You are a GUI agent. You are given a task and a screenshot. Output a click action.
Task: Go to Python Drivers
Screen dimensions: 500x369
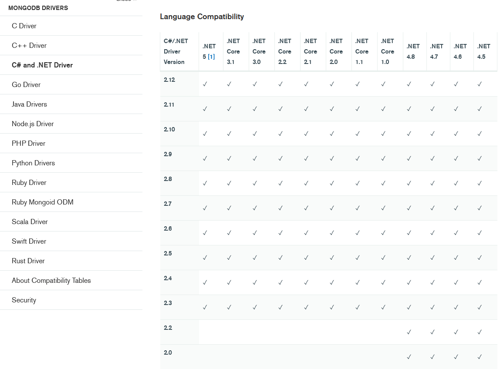[x=33, y=163]
